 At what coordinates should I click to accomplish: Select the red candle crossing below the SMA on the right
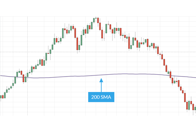[x=170, y=75]
